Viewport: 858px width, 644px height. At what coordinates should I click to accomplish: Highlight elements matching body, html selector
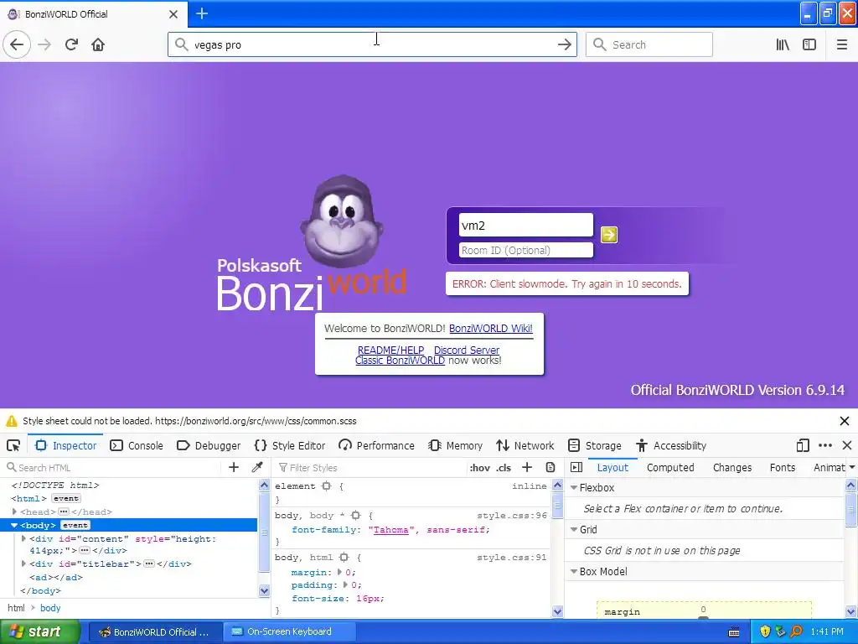pos(344,558)
